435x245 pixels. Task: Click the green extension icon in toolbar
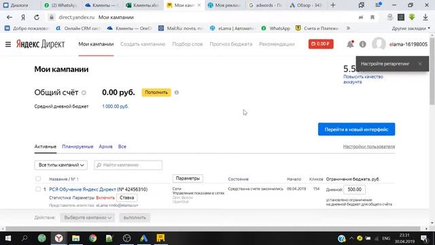[412, 17]
